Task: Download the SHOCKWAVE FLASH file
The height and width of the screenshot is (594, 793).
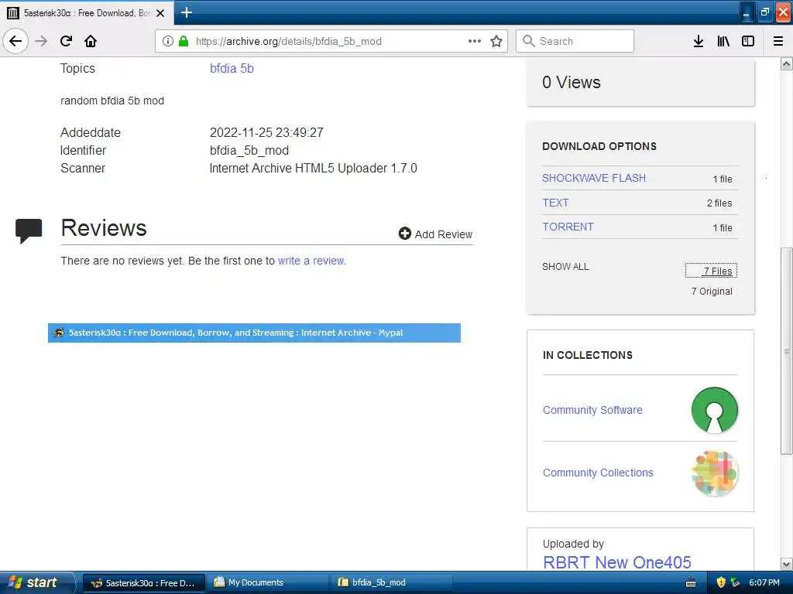Action: pyautogui.click(x=594, y=178)
